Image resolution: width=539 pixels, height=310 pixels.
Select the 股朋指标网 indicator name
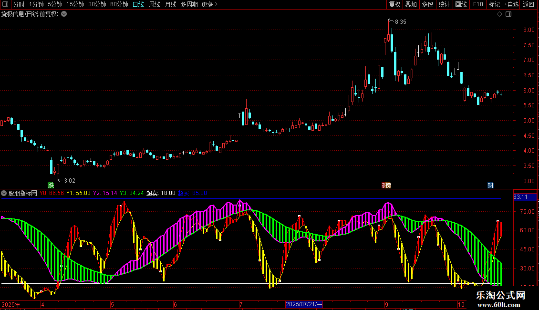23,193
